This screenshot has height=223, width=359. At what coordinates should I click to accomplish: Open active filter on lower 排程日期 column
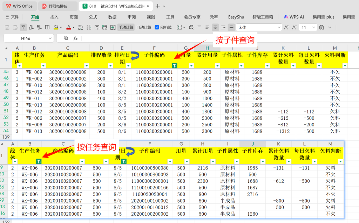124,161
